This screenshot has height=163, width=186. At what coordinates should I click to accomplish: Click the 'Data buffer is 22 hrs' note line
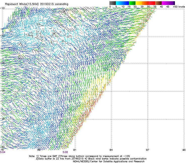91,159
